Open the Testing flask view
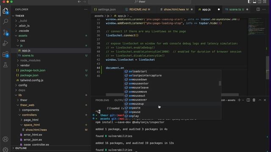Viewport: 271px width, 152px height. [x=6, y=65]
